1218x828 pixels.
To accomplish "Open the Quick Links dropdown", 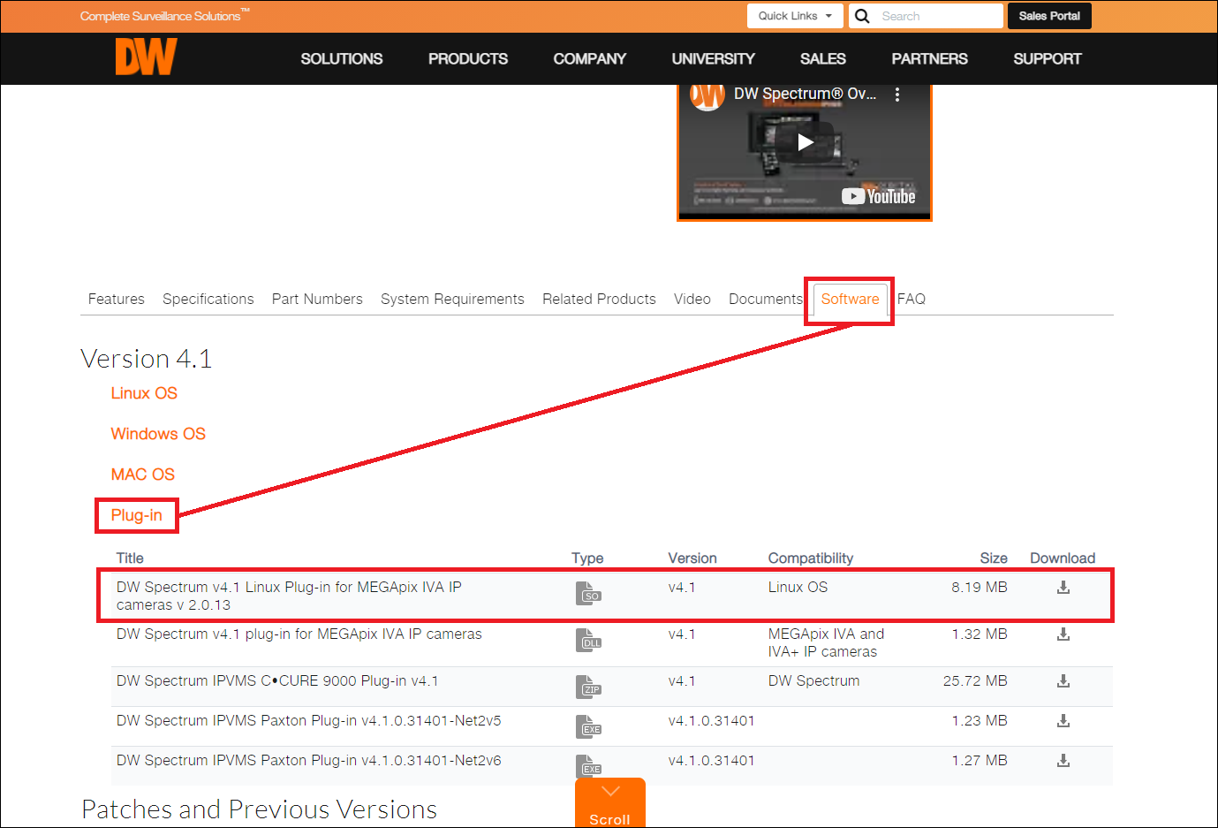I will (794, 15).
